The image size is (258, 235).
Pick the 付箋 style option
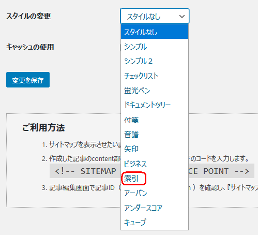tap(155, 120)
